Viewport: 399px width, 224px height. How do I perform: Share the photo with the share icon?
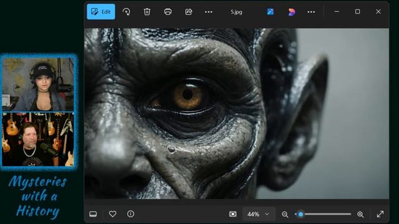tap(188, 12)
